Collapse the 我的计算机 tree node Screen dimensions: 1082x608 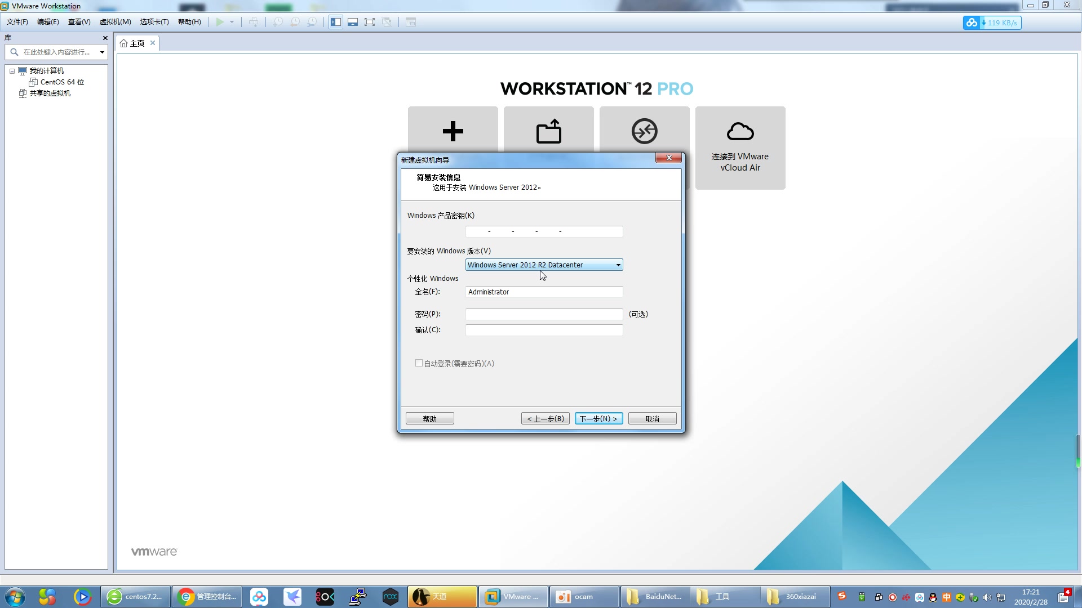tap(12, 71)
